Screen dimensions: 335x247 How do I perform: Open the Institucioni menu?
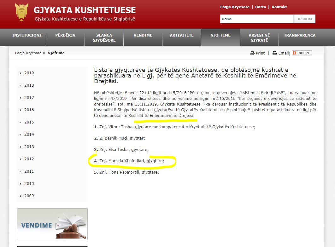(27, 35)
